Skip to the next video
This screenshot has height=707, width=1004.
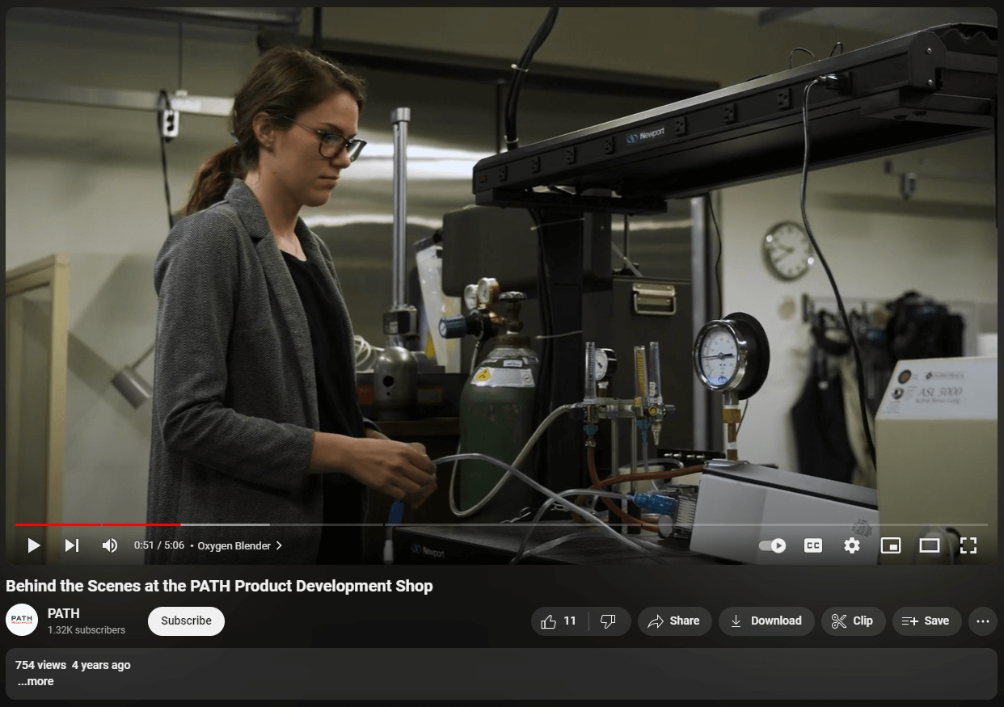pyautogui.click(x=72, y=545)
